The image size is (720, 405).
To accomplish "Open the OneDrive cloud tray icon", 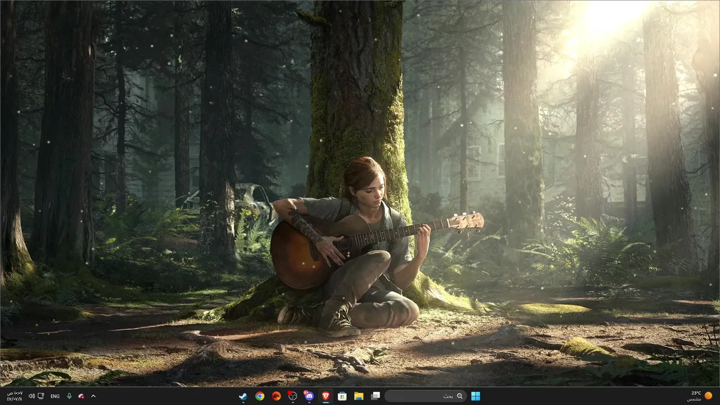I will click(82, 396).
